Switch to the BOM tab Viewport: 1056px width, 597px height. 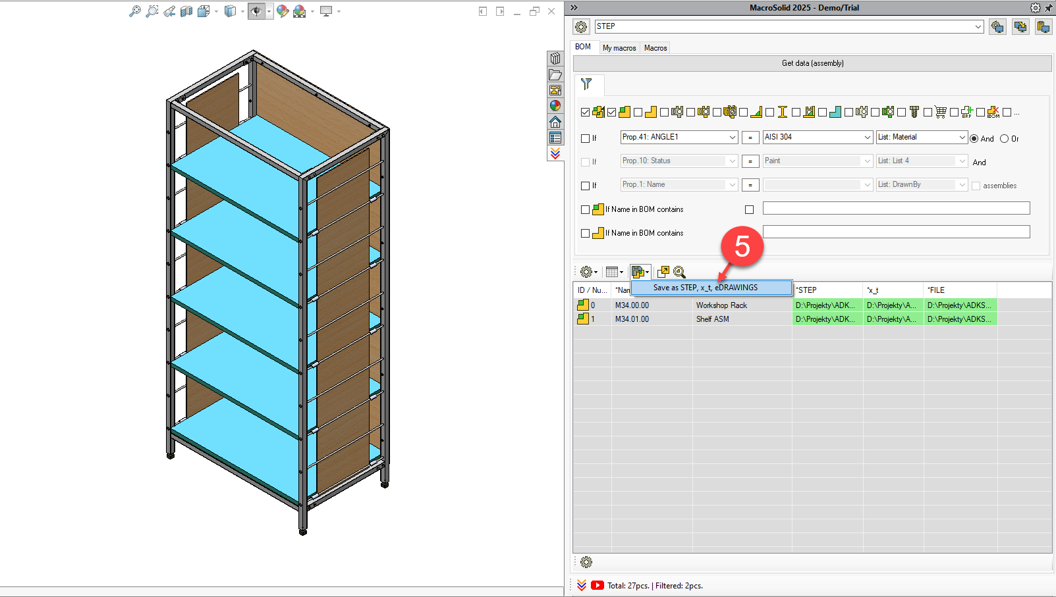pyautogui.click(x=583, y=47)
